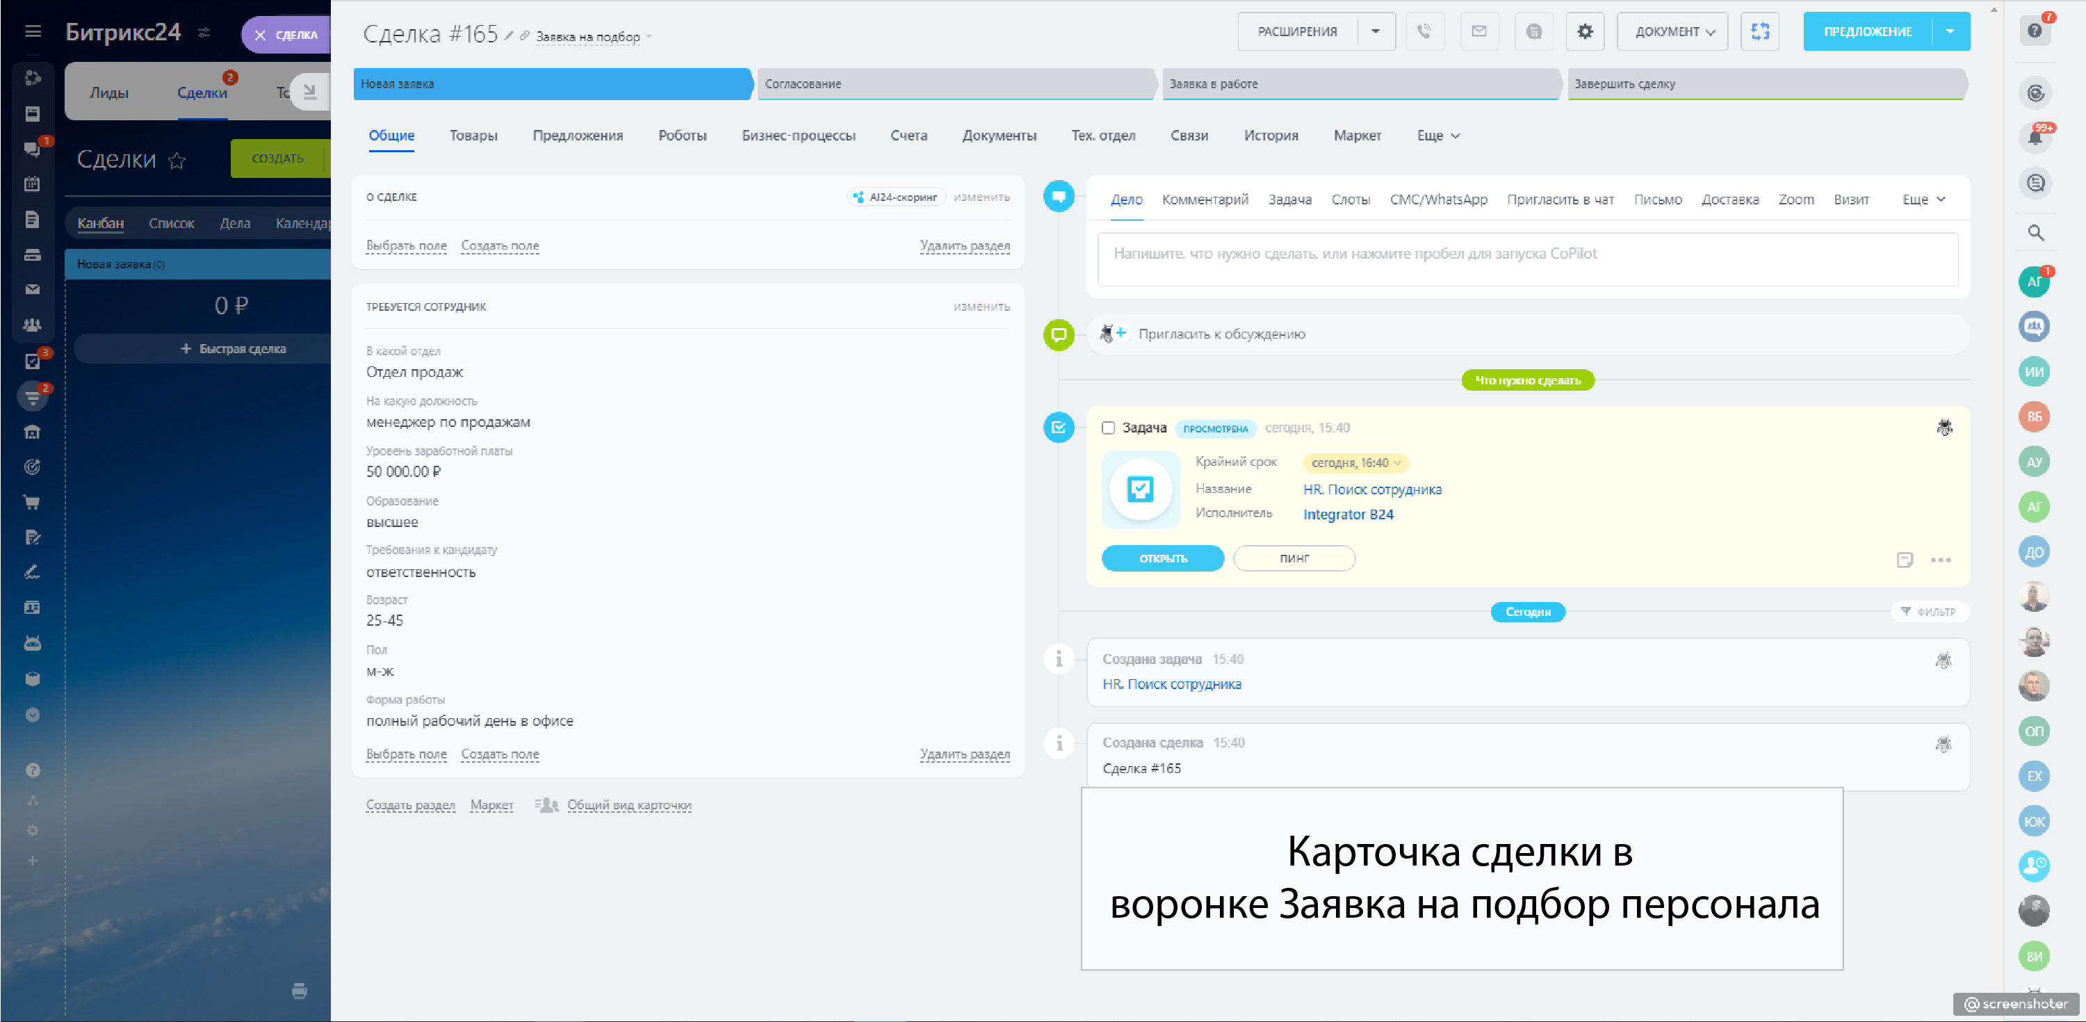The height and width of the screenshot is (1022, 2086).
Task: Check the Задача completion checkbox
Action: point(1108,428)
